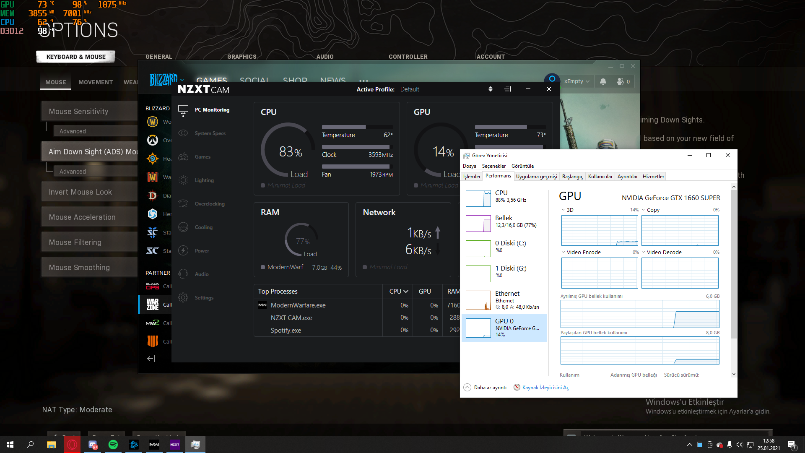
Task: Select Warzone icon in Blizzard launcher
Action: (x=153, y=305)
